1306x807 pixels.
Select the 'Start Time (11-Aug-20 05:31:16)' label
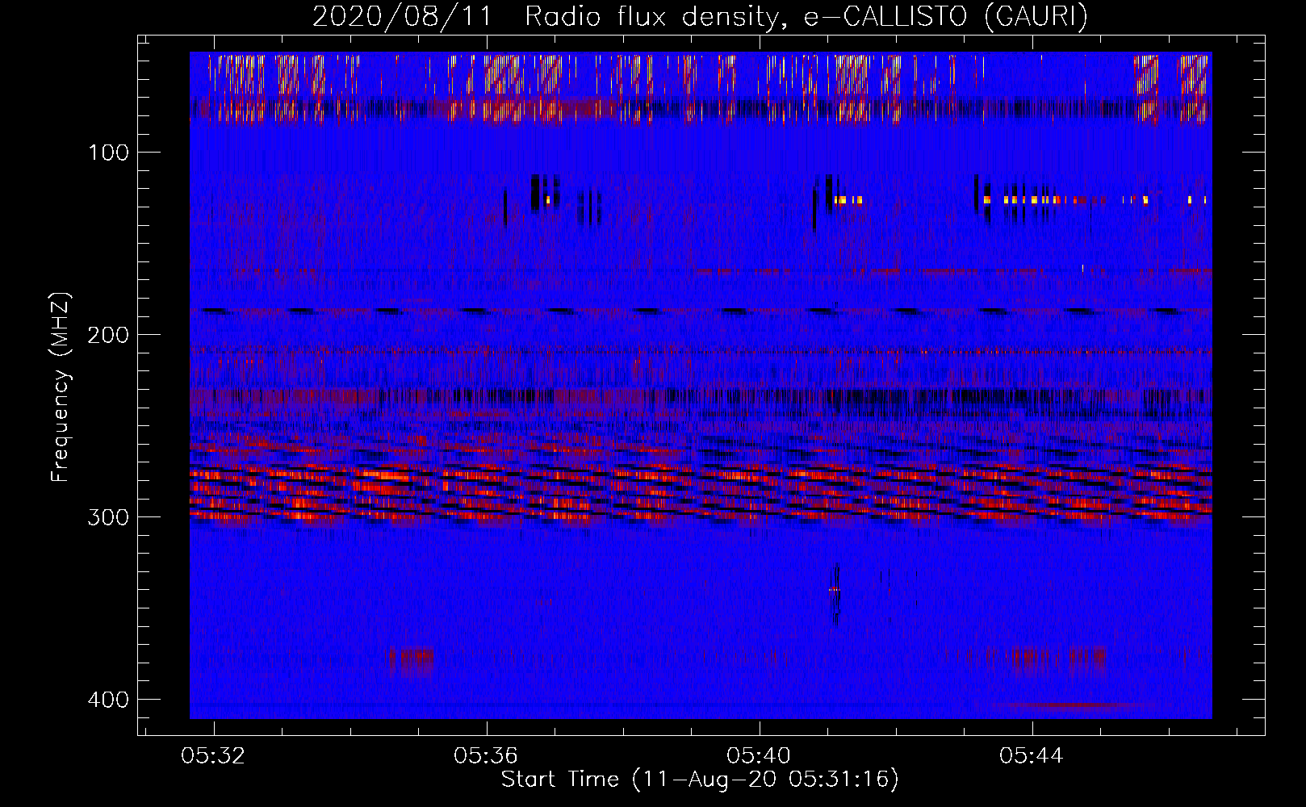point(700,780)
